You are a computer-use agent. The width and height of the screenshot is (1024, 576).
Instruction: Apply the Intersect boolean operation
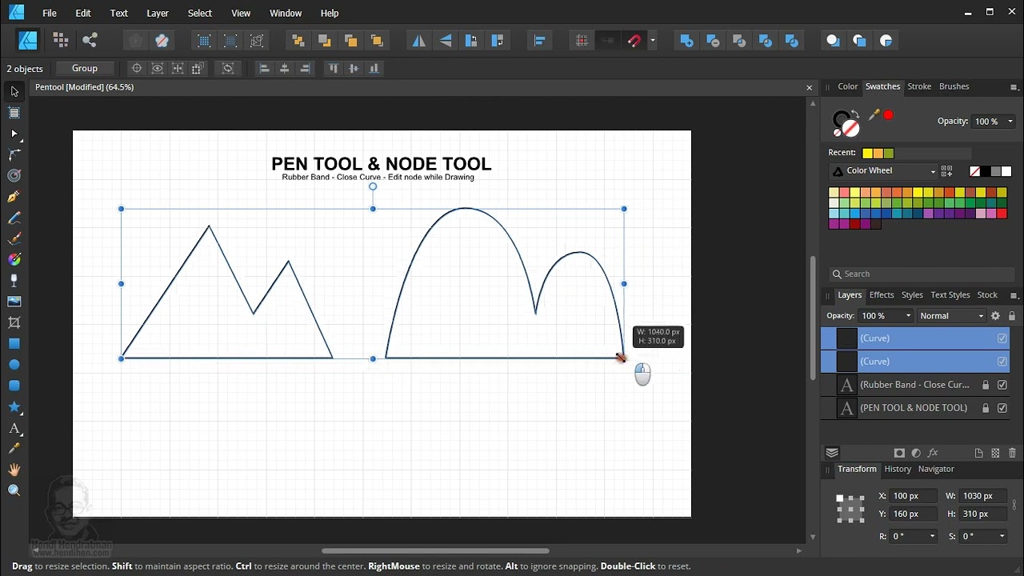tap(739, 41)
